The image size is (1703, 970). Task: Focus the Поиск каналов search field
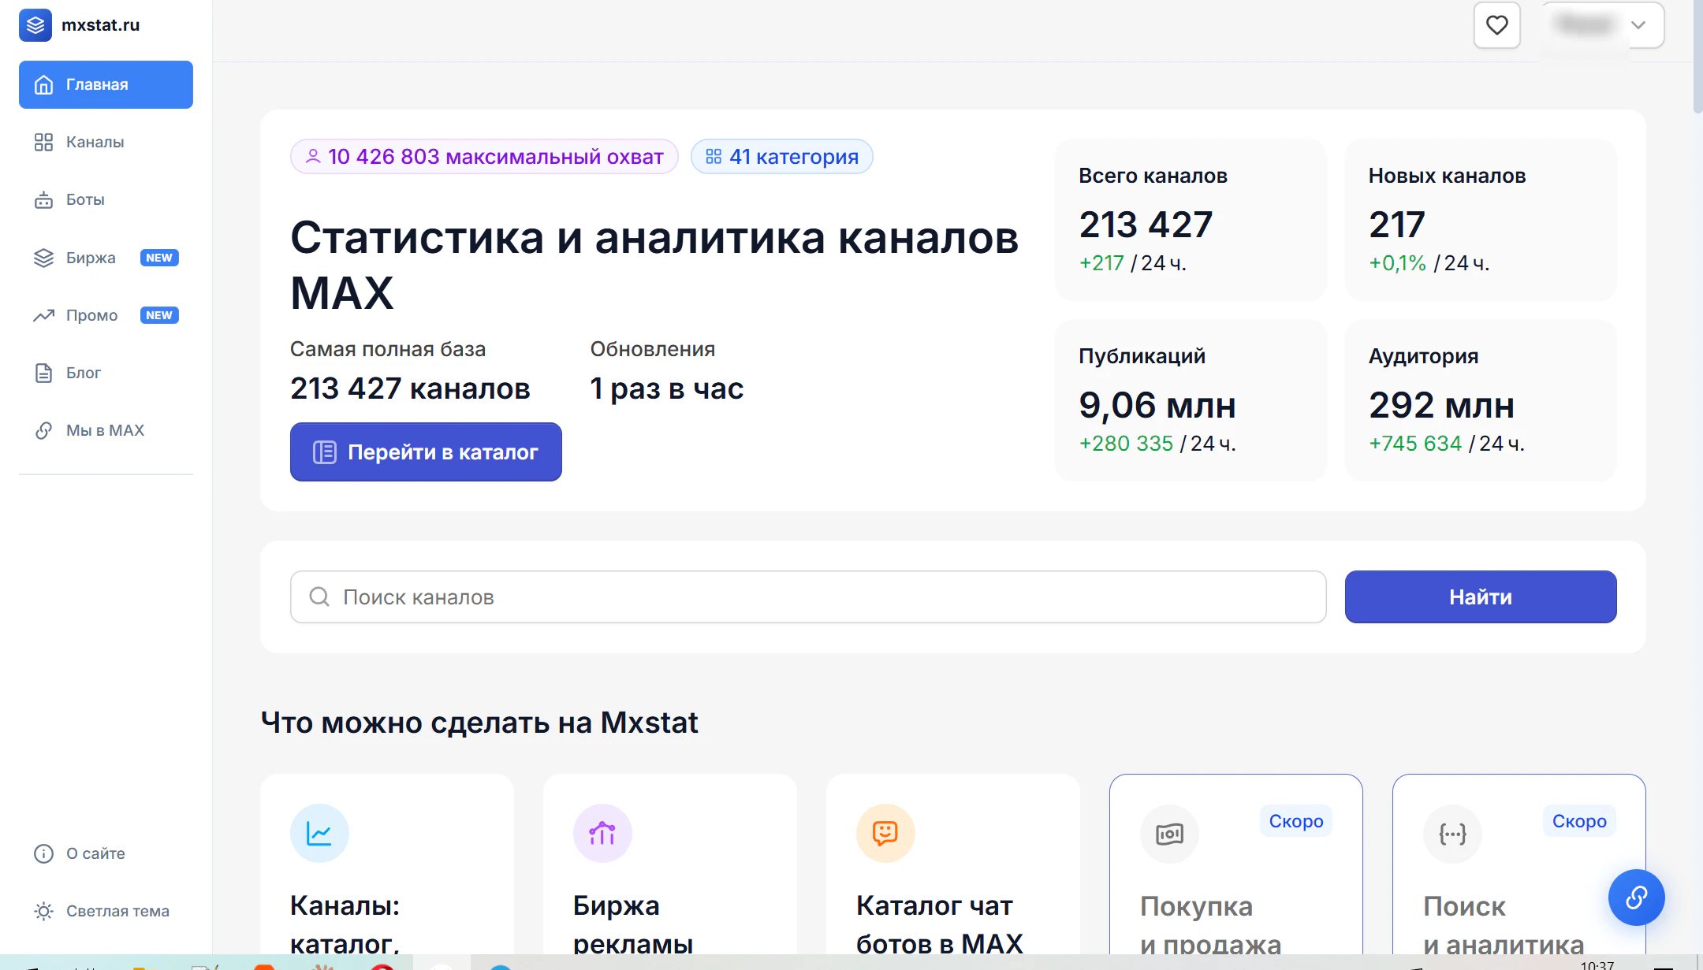tap(808, 597)
